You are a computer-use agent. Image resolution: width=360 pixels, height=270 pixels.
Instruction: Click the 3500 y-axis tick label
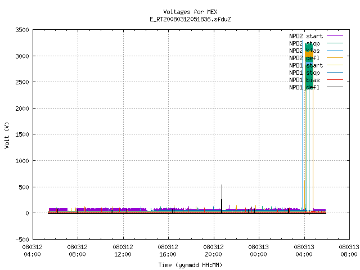[22, 30]
